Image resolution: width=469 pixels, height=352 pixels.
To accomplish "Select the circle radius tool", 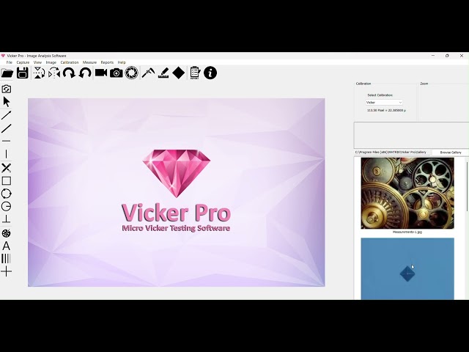I will click(7, 207).
